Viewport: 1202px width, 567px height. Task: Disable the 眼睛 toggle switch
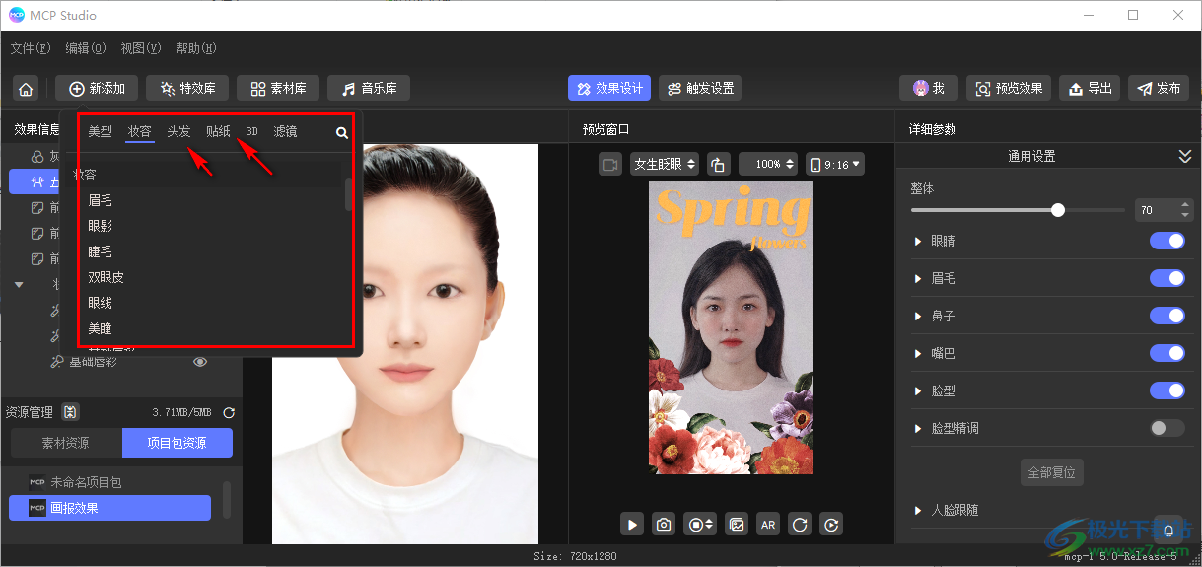click(x=1167, y=241)
